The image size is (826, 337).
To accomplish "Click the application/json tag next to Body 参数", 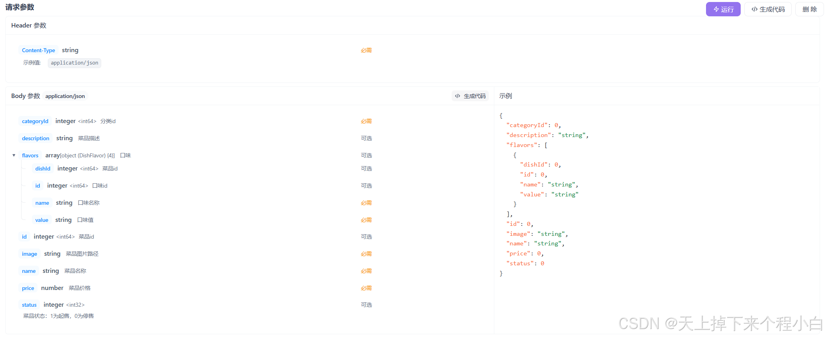I will click(65, 96).
